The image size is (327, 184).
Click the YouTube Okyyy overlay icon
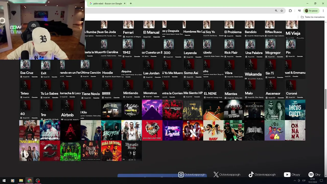tap(287, 175)
